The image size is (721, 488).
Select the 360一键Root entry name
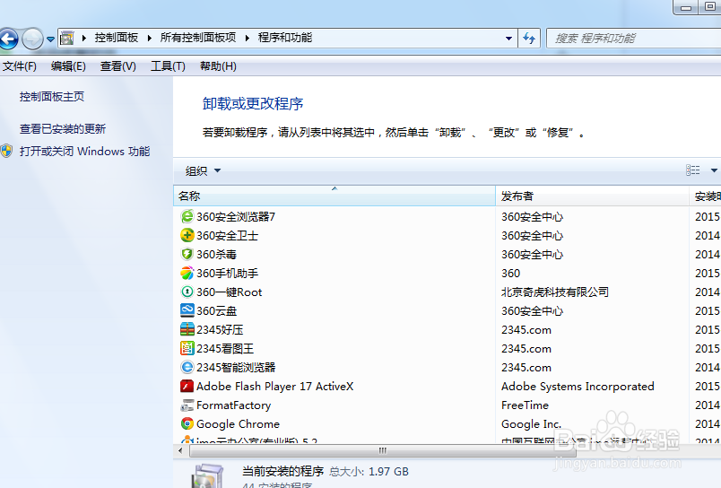[x=229, y=292]
